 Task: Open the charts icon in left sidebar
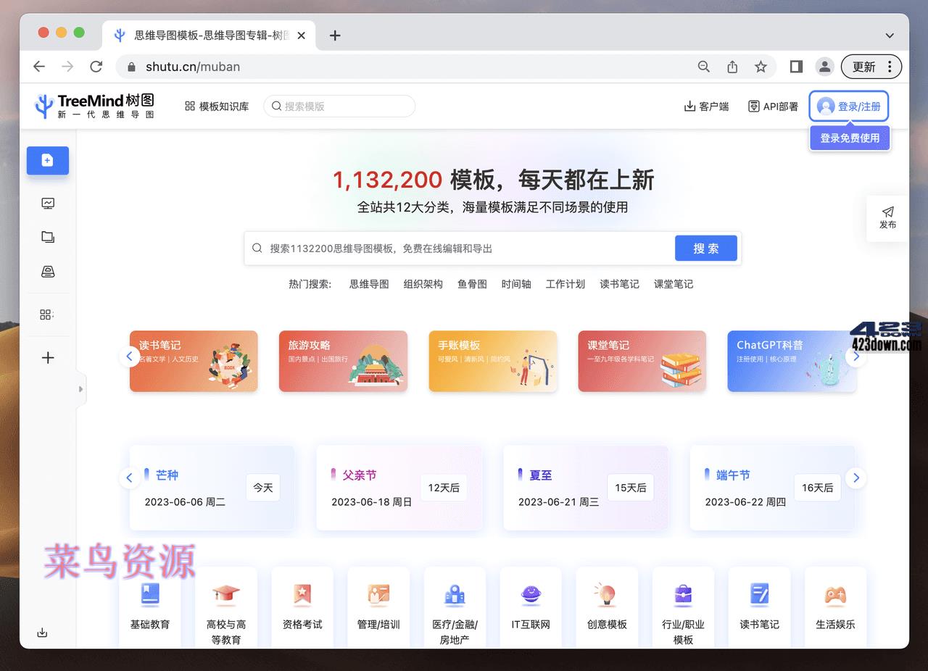coord(48,204)
